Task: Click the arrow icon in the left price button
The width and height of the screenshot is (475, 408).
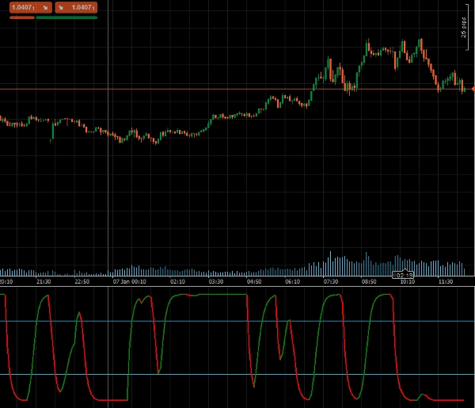Action: pyautogui.click(x=45, y=7)
